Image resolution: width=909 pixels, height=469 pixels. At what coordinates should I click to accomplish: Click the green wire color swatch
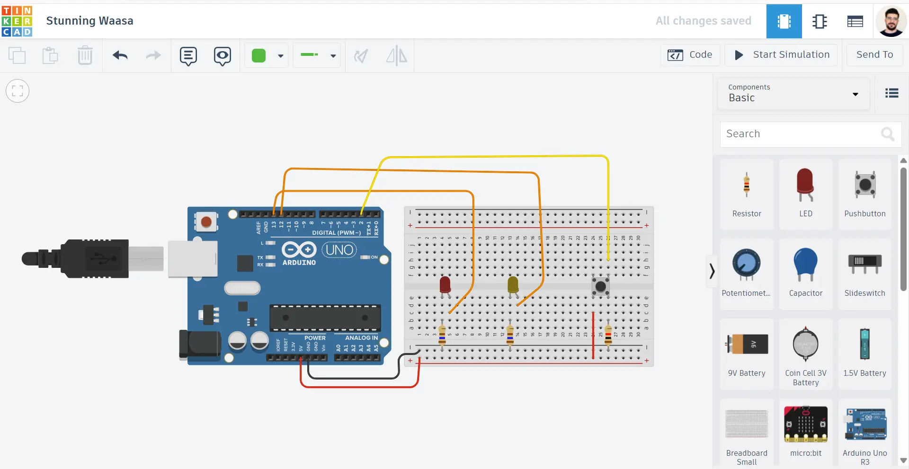tap(259, 56)
